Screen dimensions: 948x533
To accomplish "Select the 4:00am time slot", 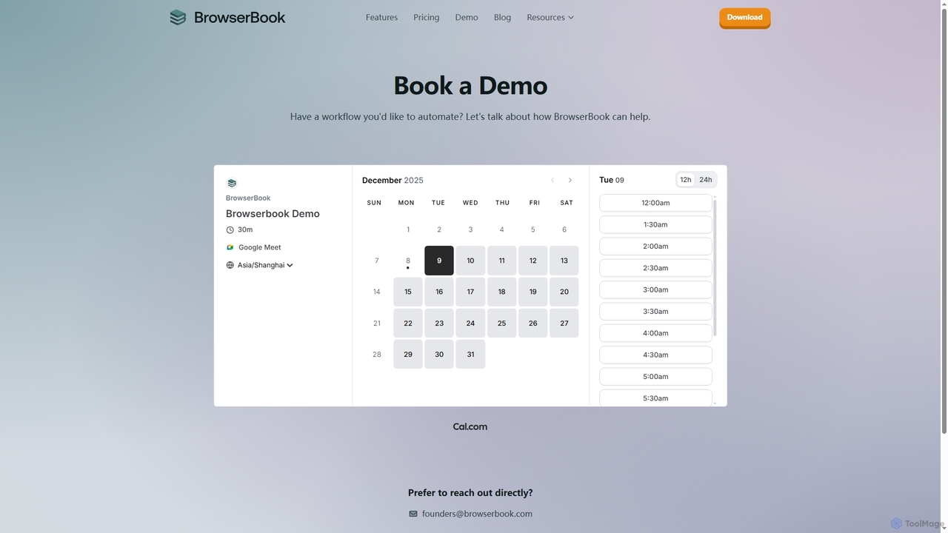I will pos(655,333).
